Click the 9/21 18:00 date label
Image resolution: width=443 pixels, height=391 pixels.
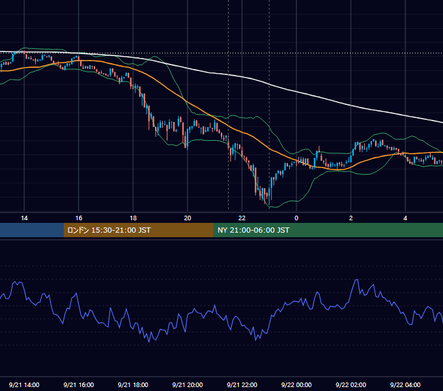pos(133,384)
